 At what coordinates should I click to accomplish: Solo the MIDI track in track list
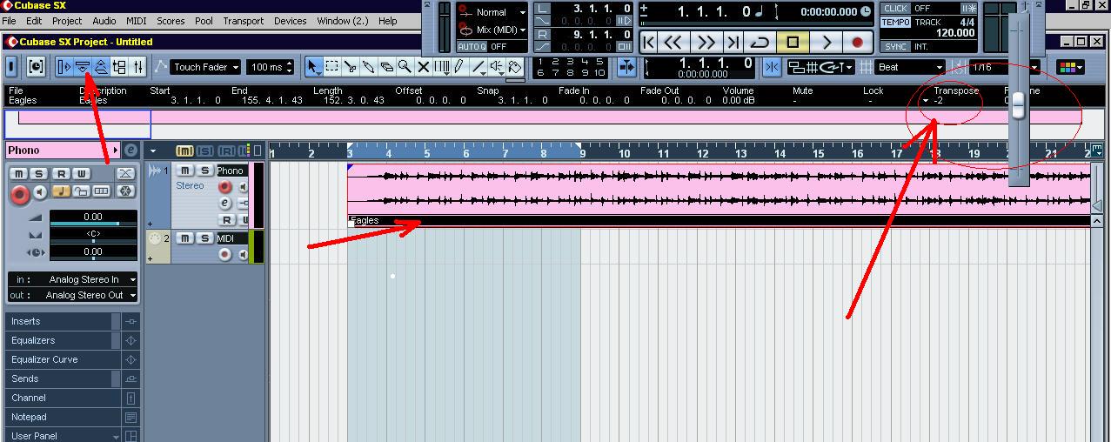[x=204, y=238]
